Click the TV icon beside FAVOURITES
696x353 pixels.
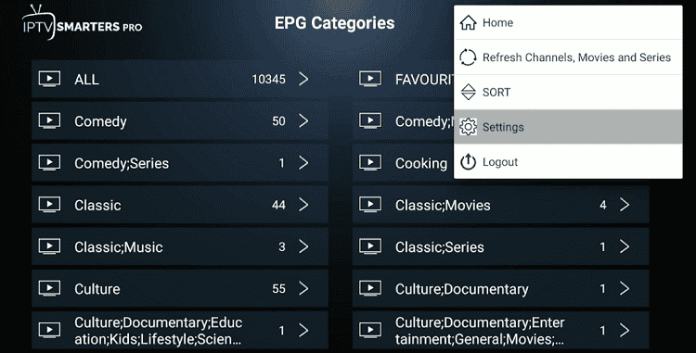[x=370, y=80]
